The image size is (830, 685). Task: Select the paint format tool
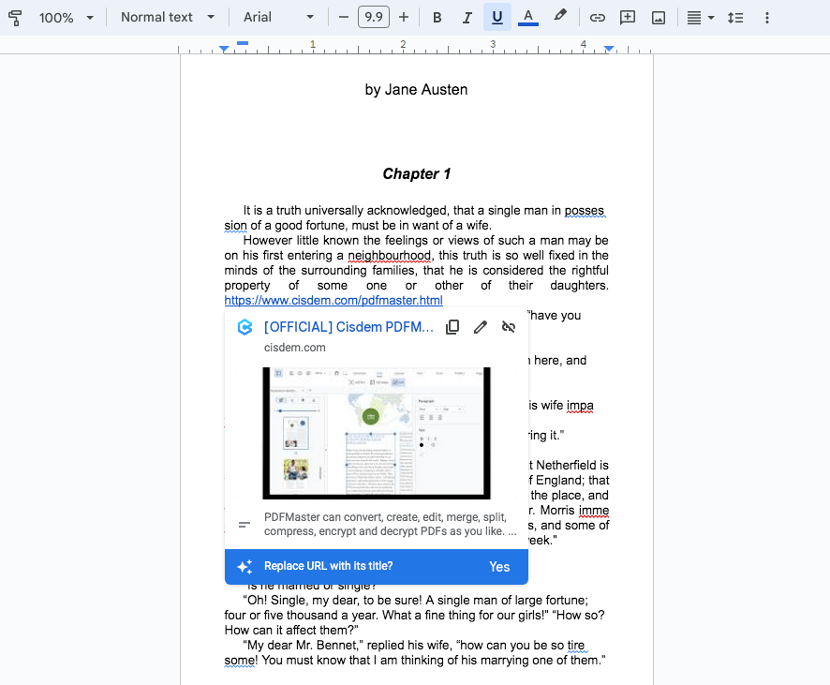[15, 18]
